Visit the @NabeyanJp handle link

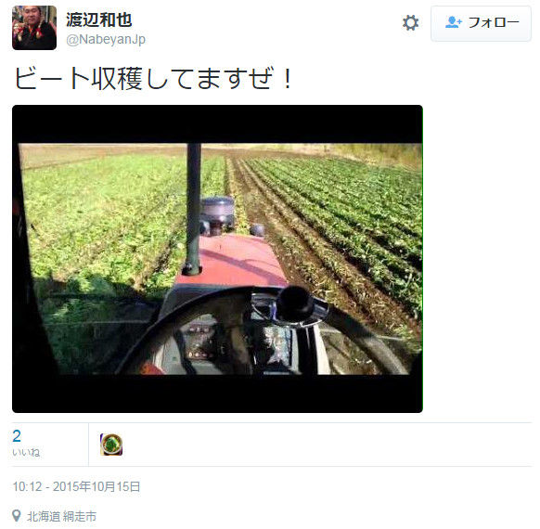pos(106,40)
